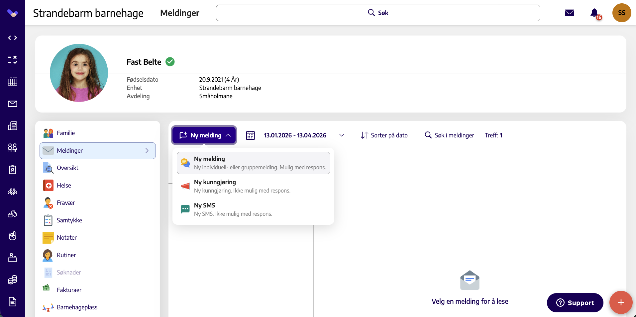The image size is (636, 317).
Task: Click the calendar icon beside the date range
Action: [x=250, y=135]
